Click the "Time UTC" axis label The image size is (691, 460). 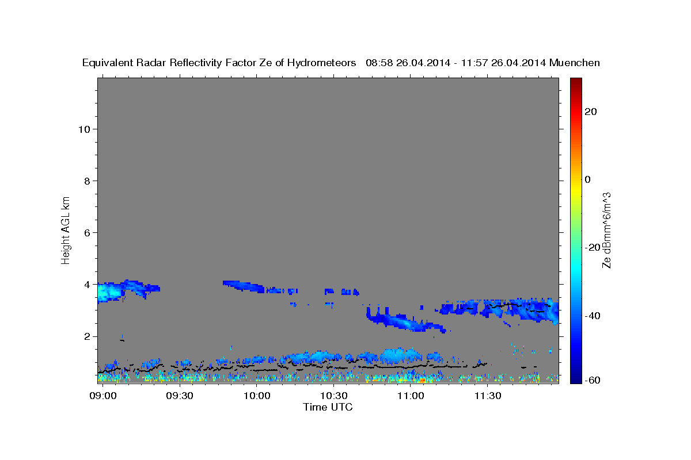point(328,407)
